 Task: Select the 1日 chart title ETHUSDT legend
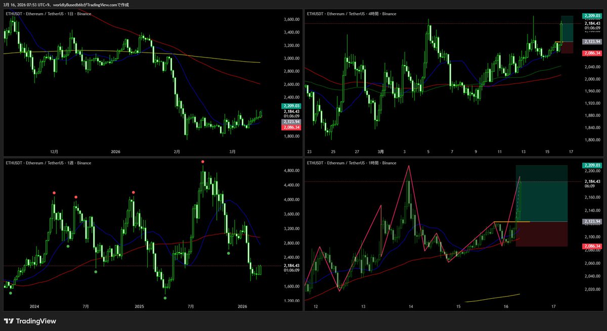(x=49, y=14)
